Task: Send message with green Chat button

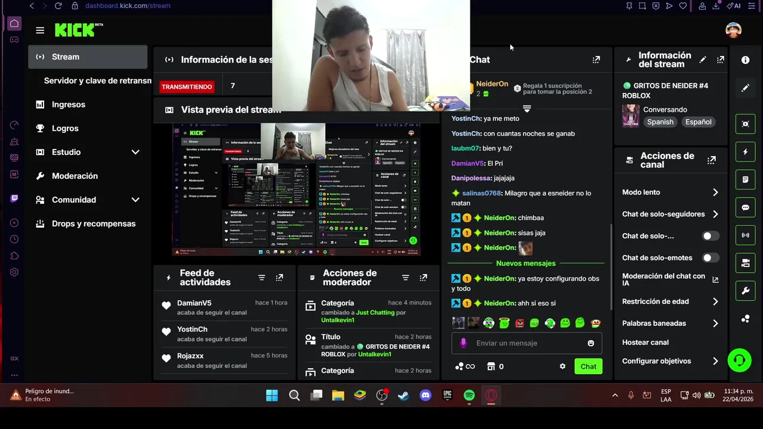Action: (x=588, y=366)
